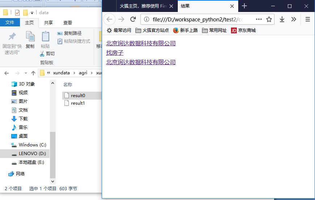Expand chevron after xundata breadcrumb

click(74, 73)
